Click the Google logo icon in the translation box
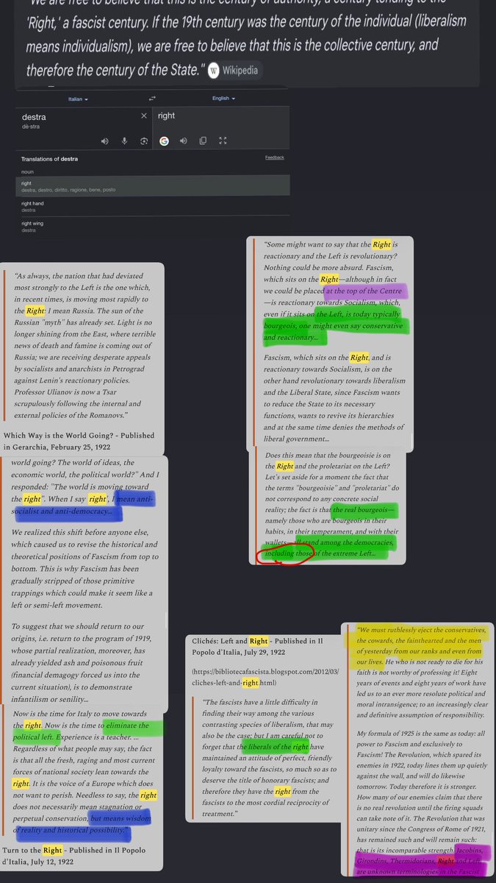This screenshot has width=496, height=883. point(165,141)
